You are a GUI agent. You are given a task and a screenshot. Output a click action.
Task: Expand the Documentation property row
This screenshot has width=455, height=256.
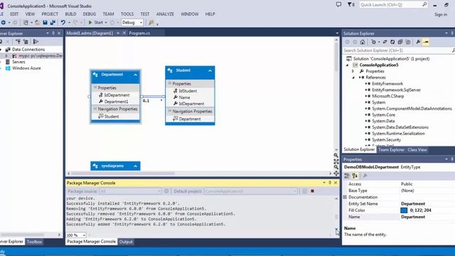345,197
